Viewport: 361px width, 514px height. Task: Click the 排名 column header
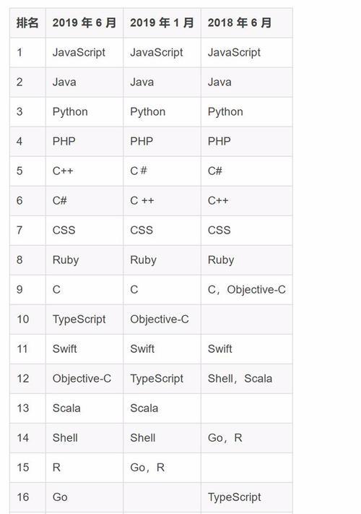27,22
